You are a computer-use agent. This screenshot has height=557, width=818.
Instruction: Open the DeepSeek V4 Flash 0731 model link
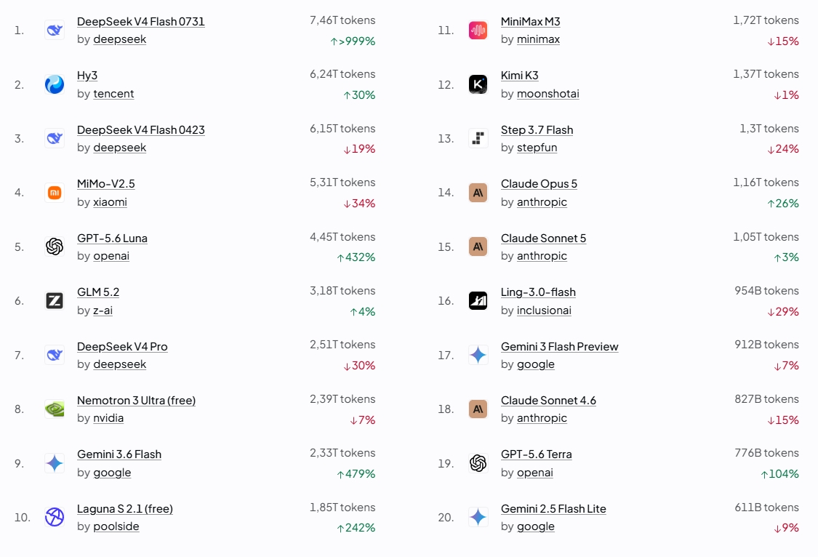pos(141,21)
